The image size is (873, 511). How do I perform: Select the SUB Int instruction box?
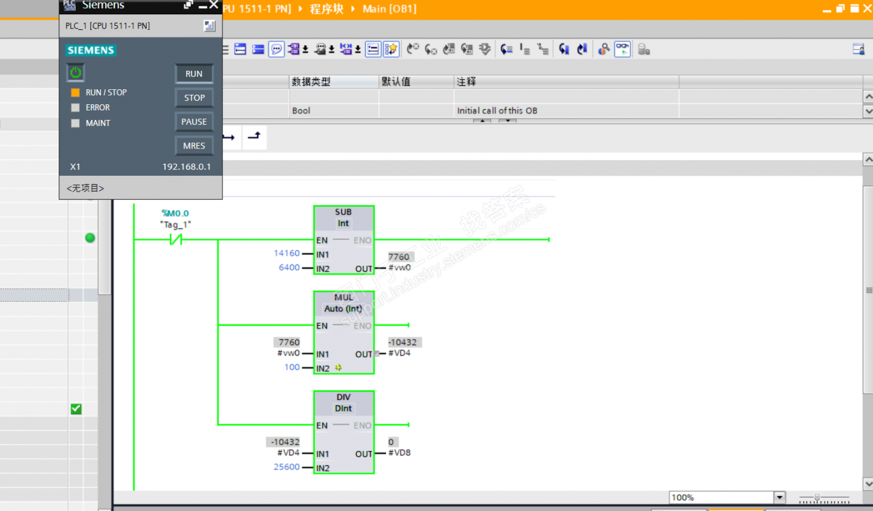click(x=344, y=241)
